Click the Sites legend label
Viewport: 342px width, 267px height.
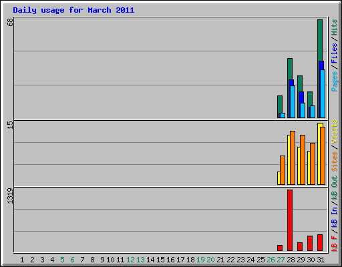click(334, 162)
